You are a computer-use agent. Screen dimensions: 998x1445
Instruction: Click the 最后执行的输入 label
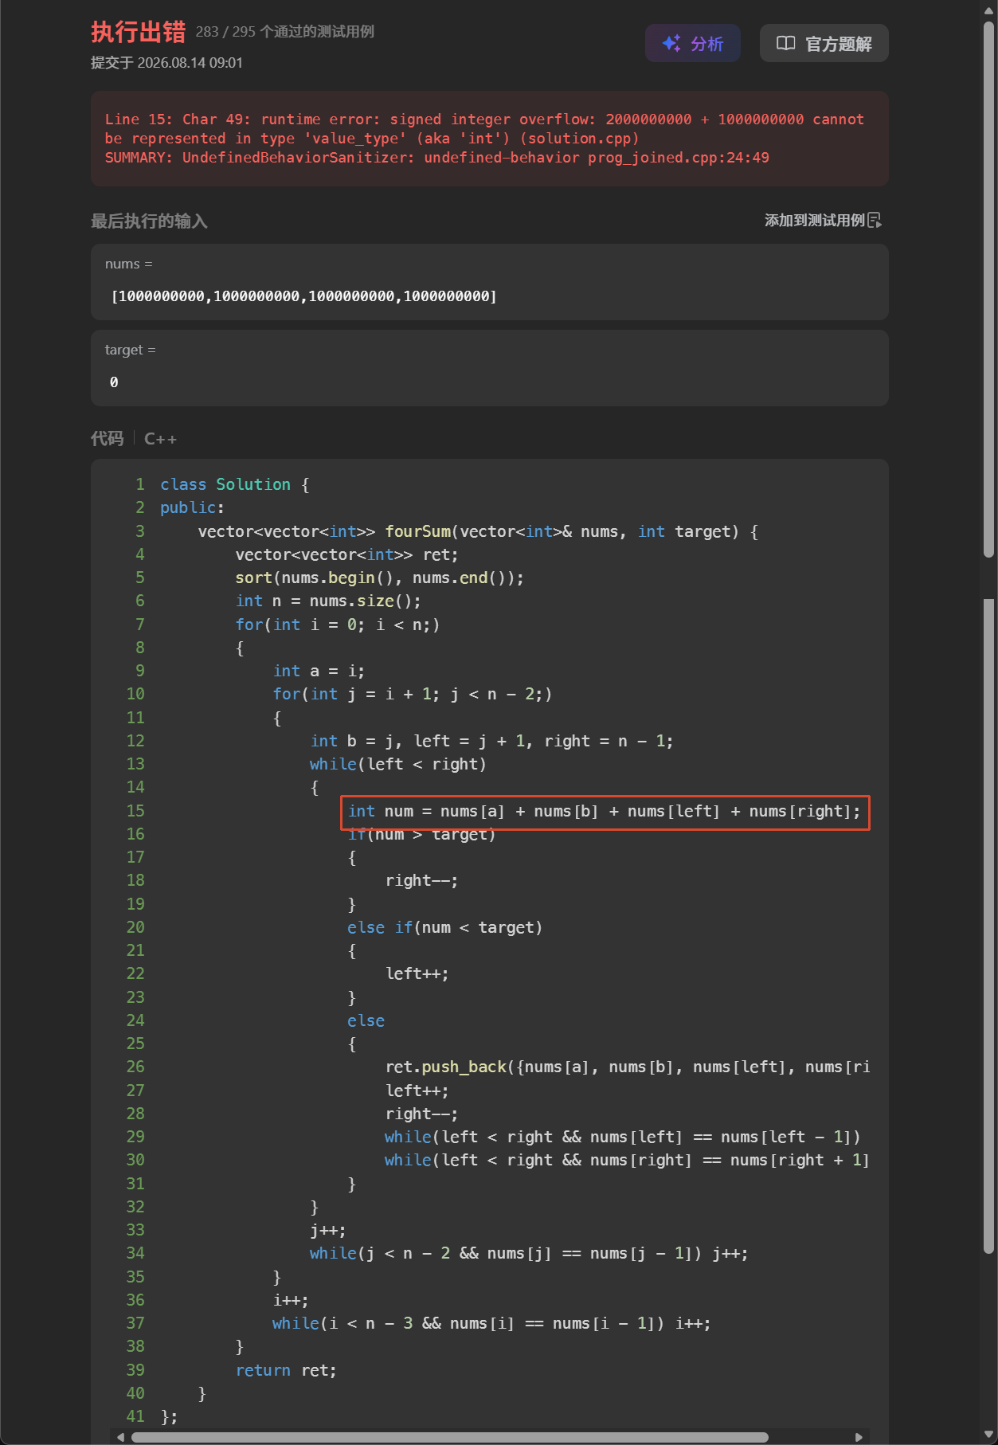pyautogui.click(x=149, y=221)
